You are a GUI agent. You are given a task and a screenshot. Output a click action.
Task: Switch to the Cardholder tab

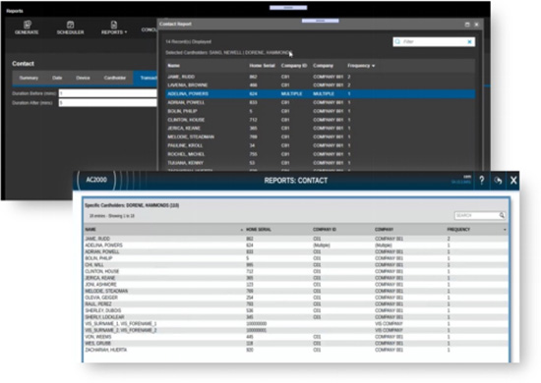point(115,78)
